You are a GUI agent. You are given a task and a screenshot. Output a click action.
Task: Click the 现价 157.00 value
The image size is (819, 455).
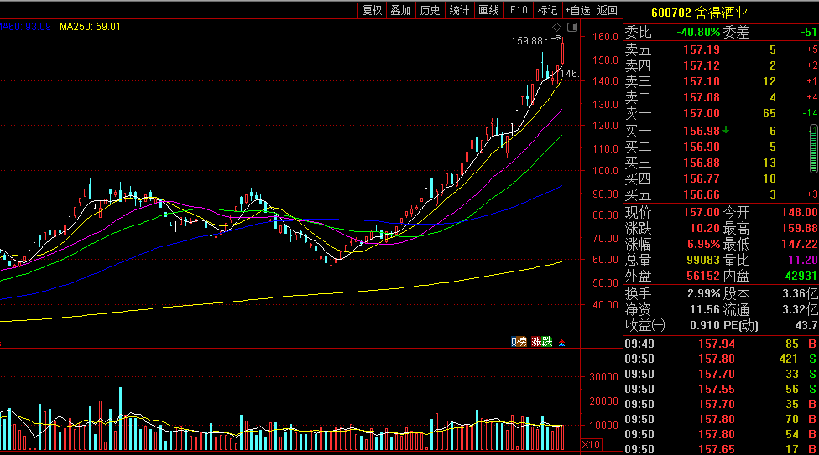(702, 212)
